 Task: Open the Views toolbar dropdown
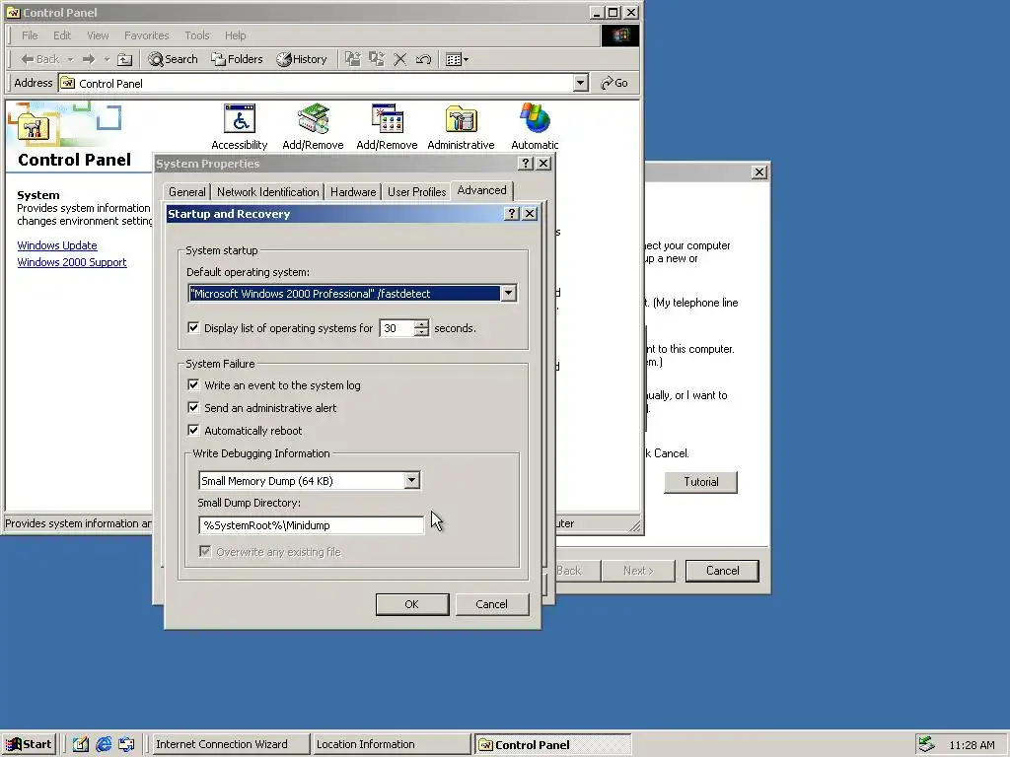click(x=458, y=59)
